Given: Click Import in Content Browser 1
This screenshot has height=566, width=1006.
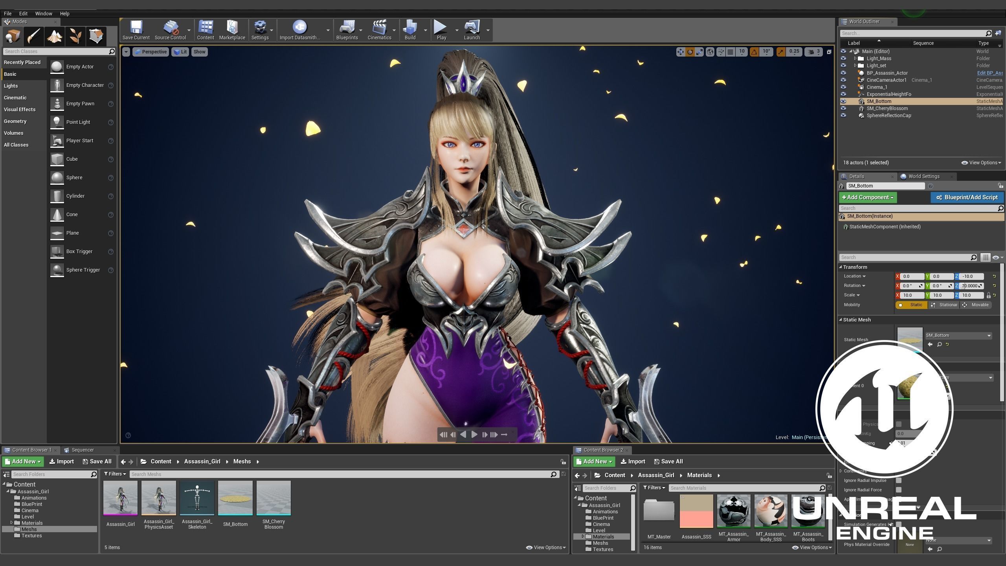Looking at the screenshot, I should 62,462.
